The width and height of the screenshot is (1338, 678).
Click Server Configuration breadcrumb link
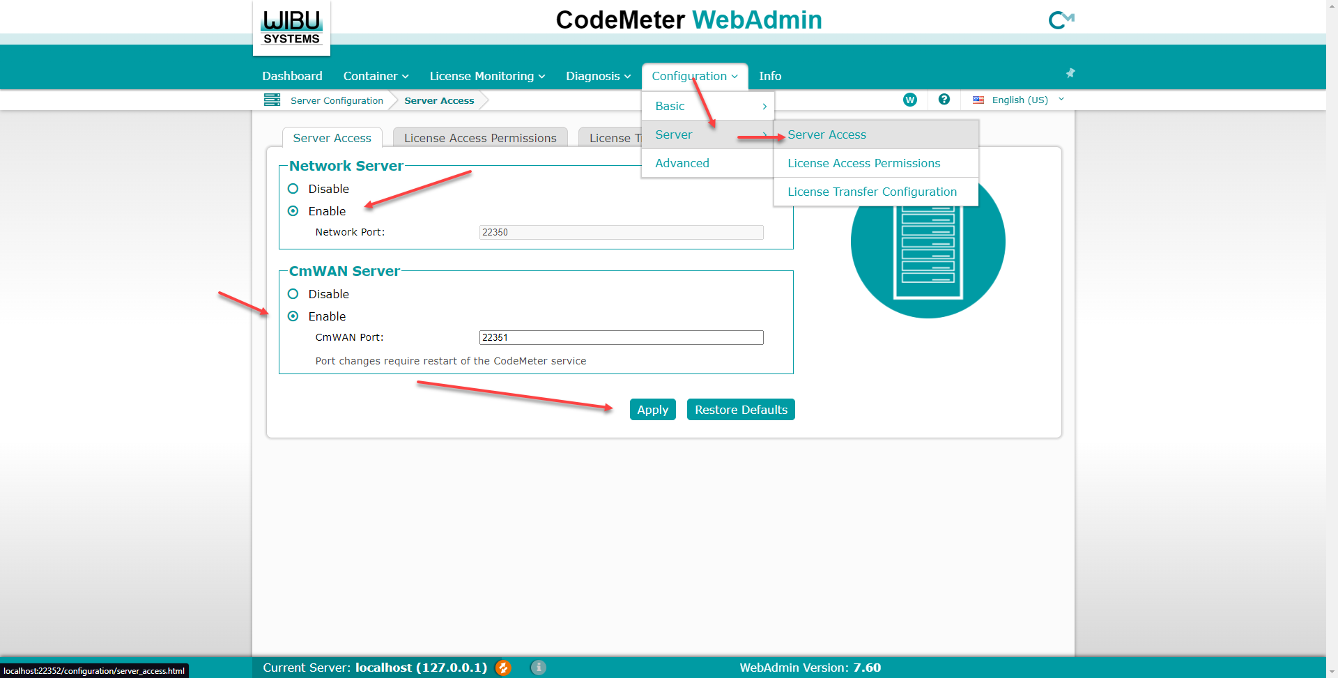pyautogui.click(x=337, y=100)
